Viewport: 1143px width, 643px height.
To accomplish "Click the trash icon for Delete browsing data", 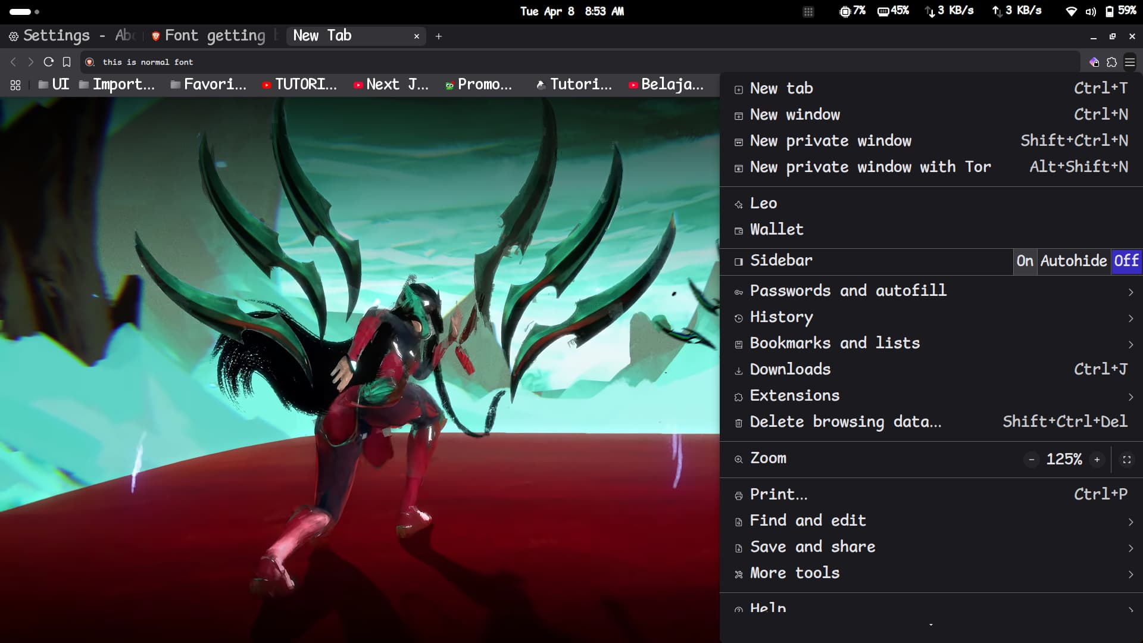I will coord(739,423).
